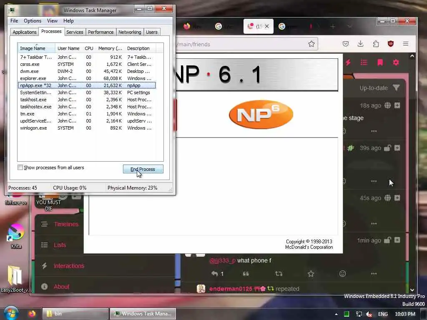Open the Windows Start button
Screen dimensions: 427x320
(11, 313)
